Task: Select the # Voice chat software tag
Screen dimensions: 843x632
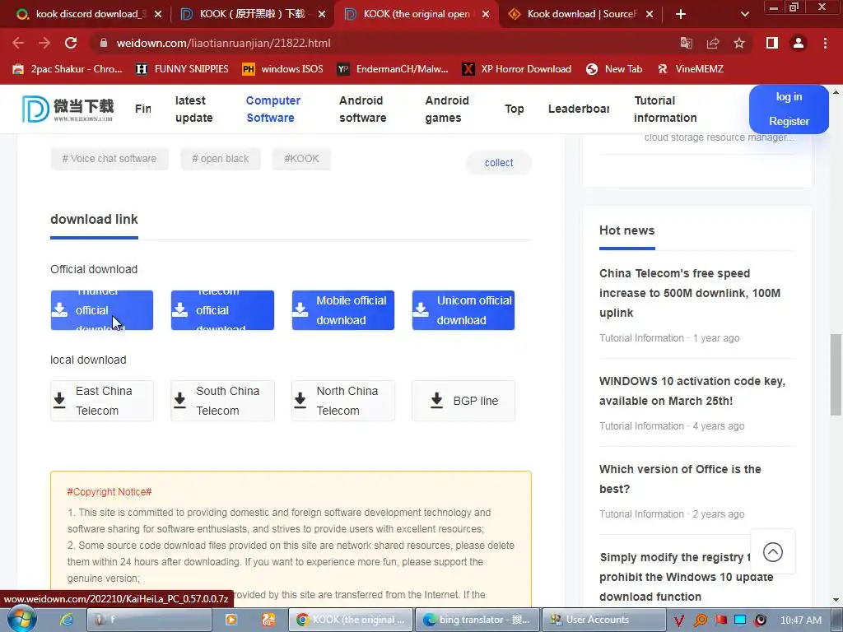Action: point(109,159)
